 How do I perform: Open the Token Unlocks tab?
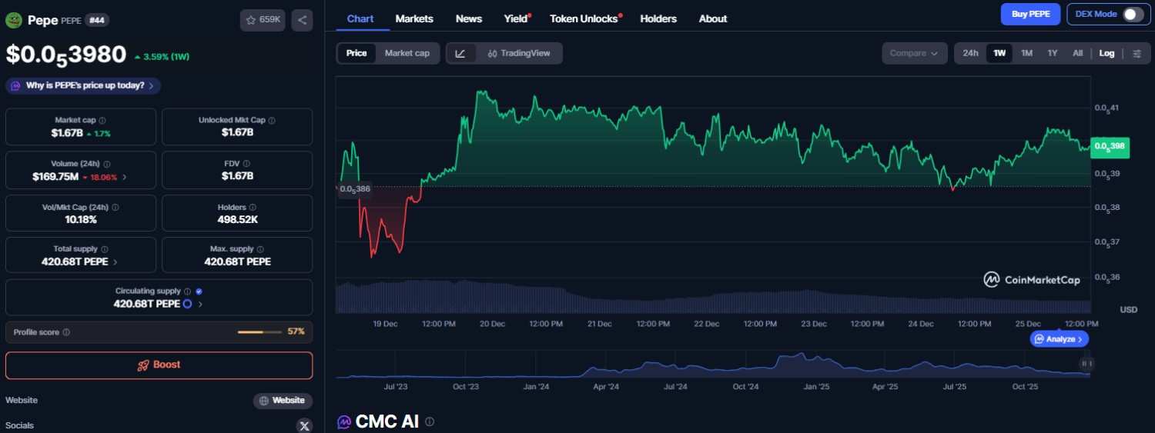coord(584,18)
